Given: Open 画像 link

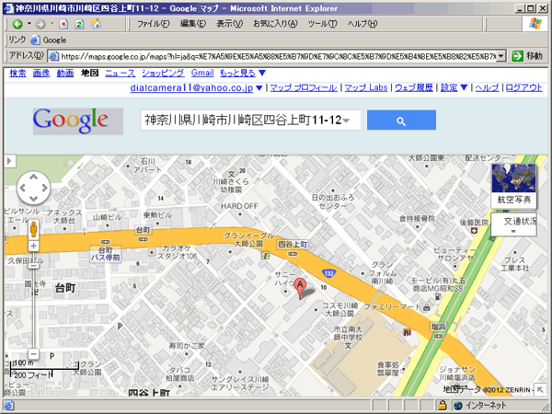Looking at the screenshot, I should click(41, 73).
